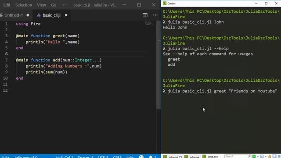281x158 pixels.
Task: Toggle the Cmder lock icon
Action: click(x=270, y=156)
